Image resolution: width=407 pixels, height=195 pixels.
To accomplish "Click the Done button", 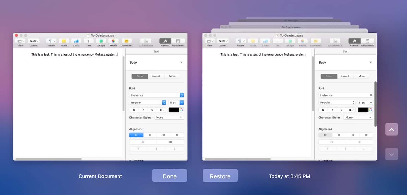I will point(169,176).
